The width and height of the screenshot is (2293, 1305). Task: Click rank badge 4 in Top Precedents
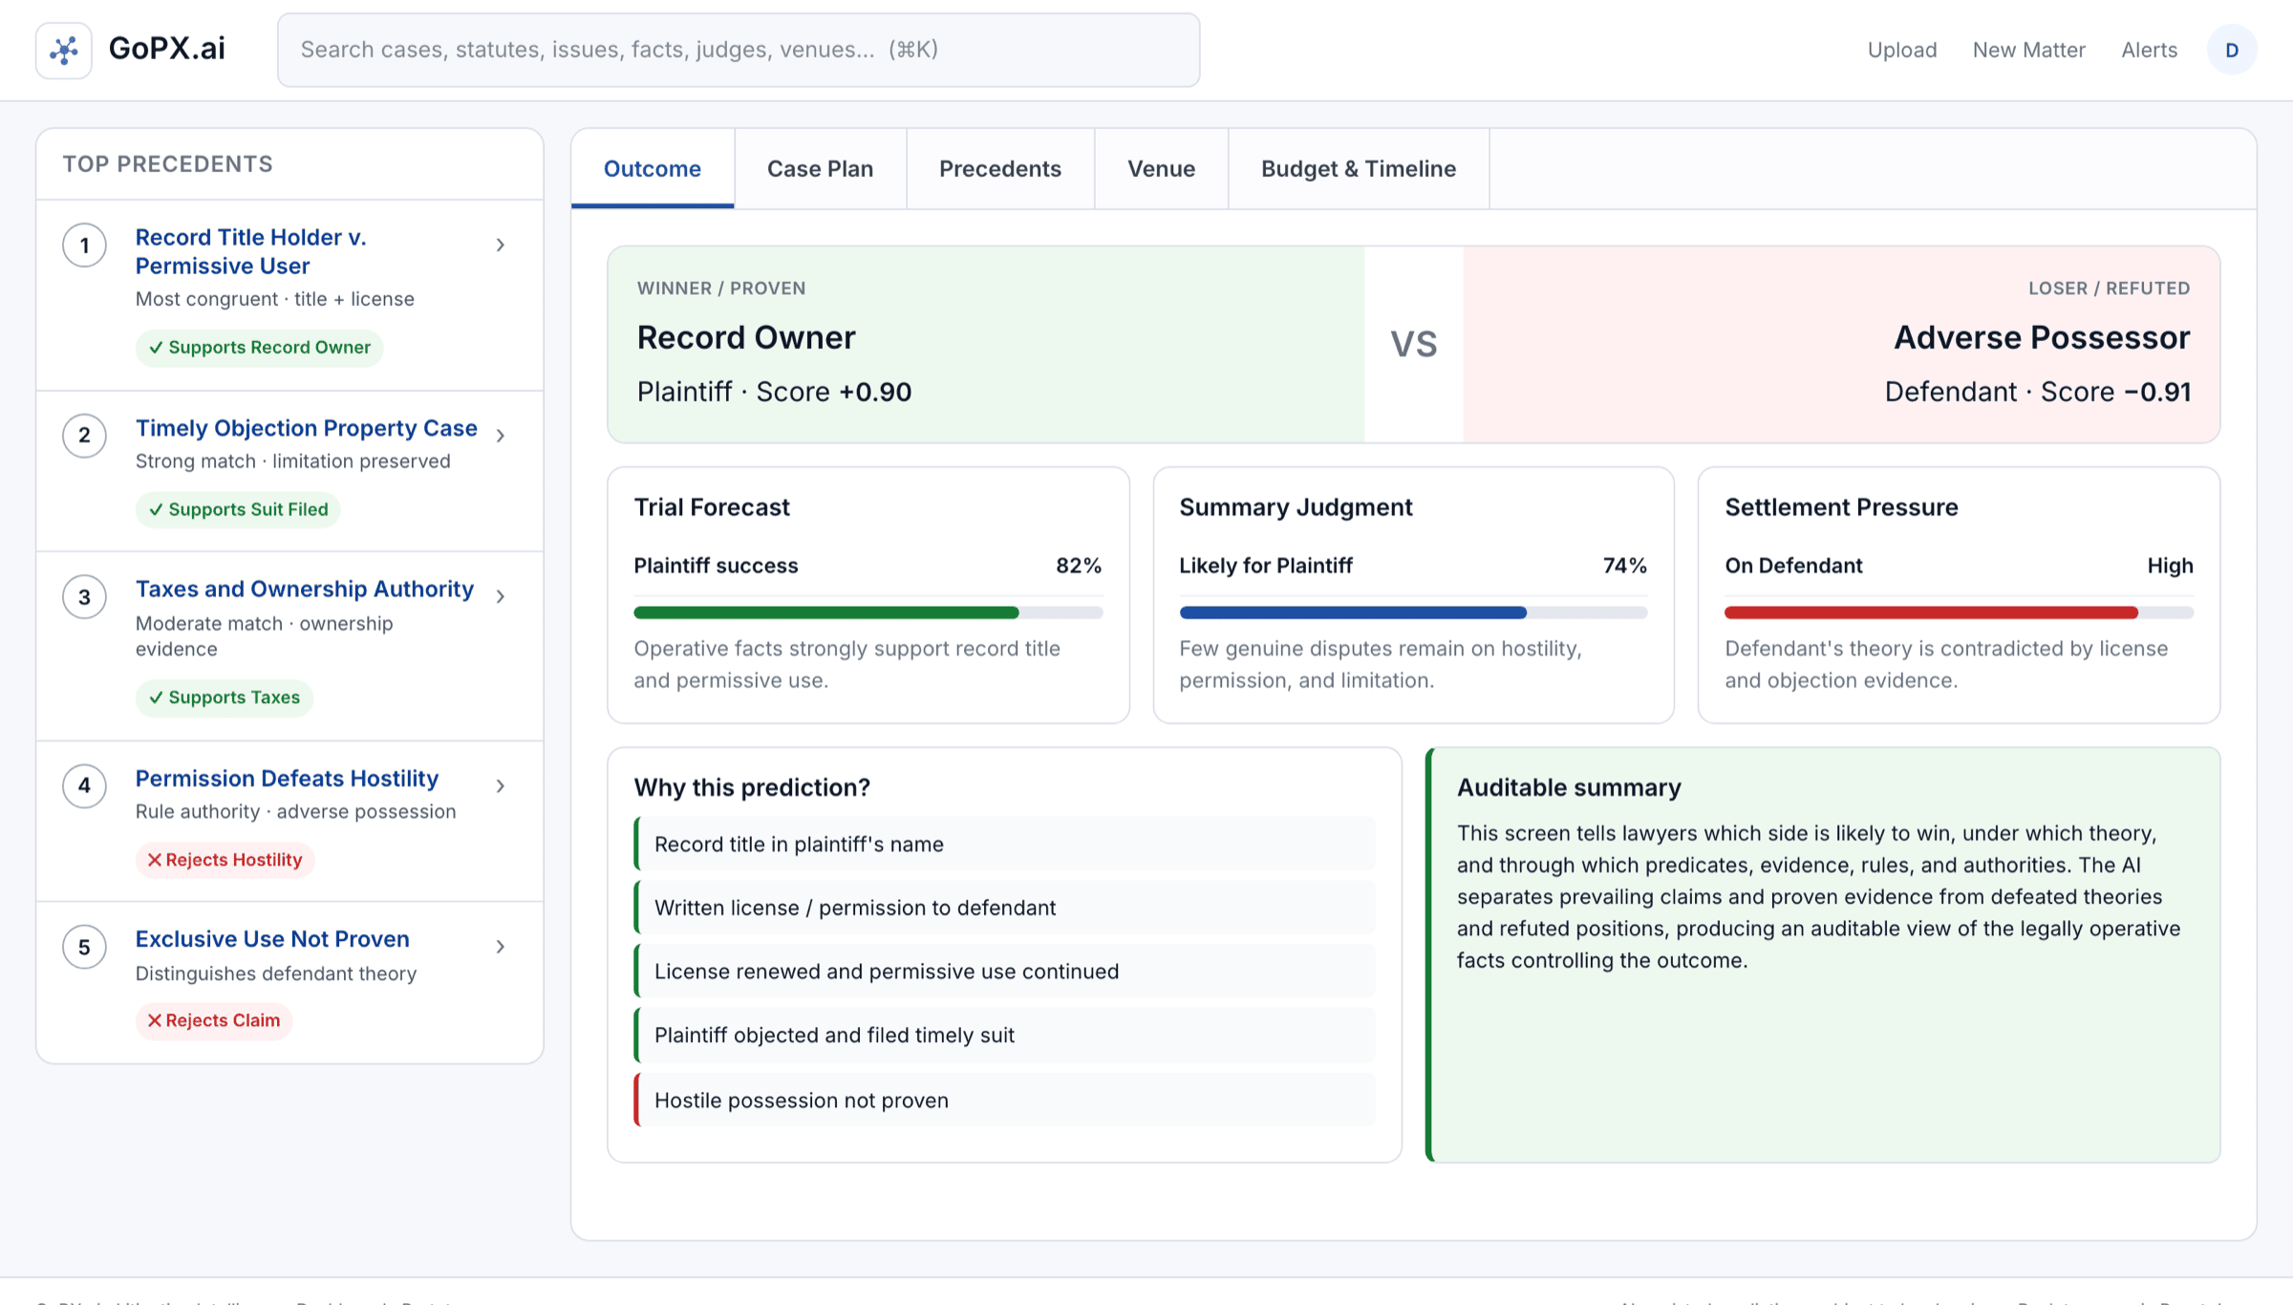point(84,786)
